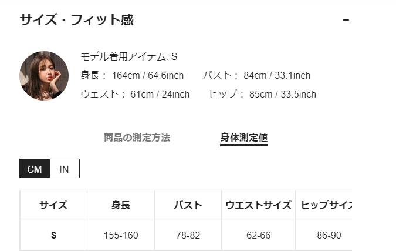Click the ヒップサイズ column header
The height and width of the screenshot is (251, 396).
click(x=326, y=205)
